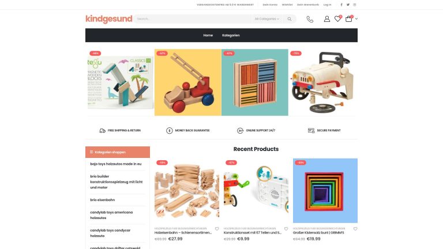Image resolution: width=443 pixels, height=249 pixels.
Task: Click the phone contact icon
Action: (310, 19)
